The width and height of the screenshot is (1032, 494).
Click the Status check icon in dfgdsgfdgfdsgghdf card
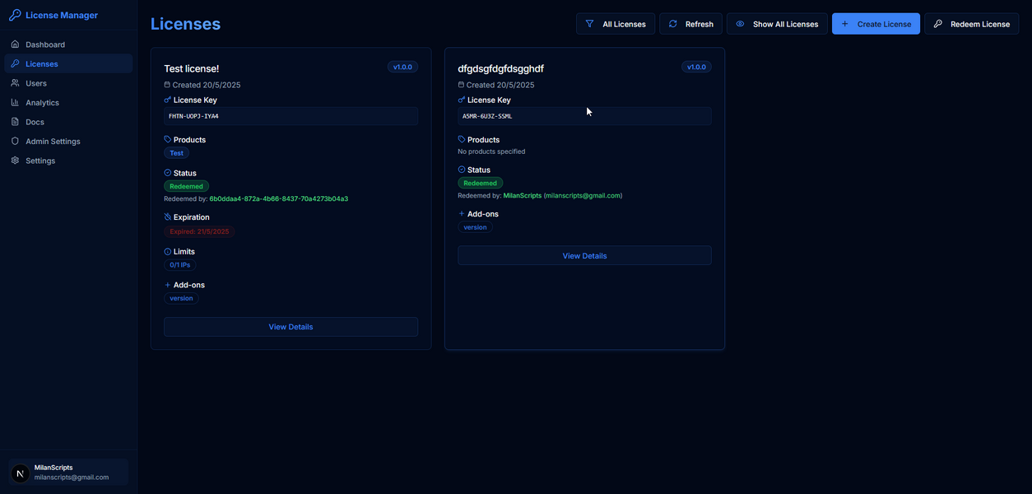[462, 170]
